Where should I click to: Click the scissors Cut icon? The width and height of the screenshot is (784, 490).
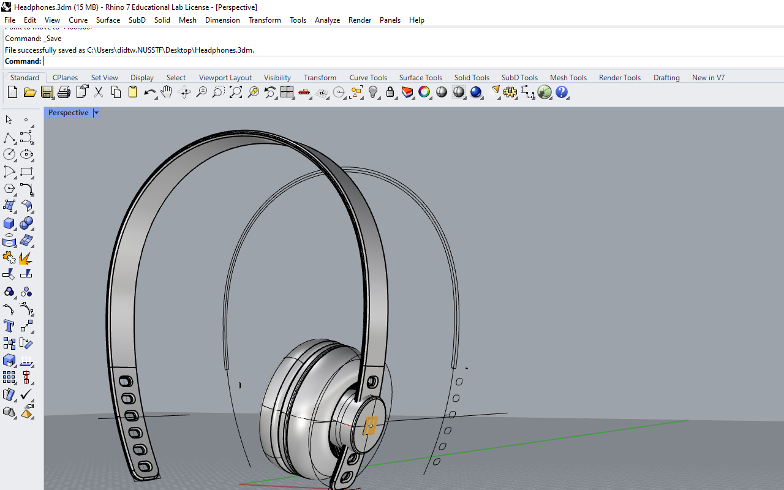pos(99,92)
